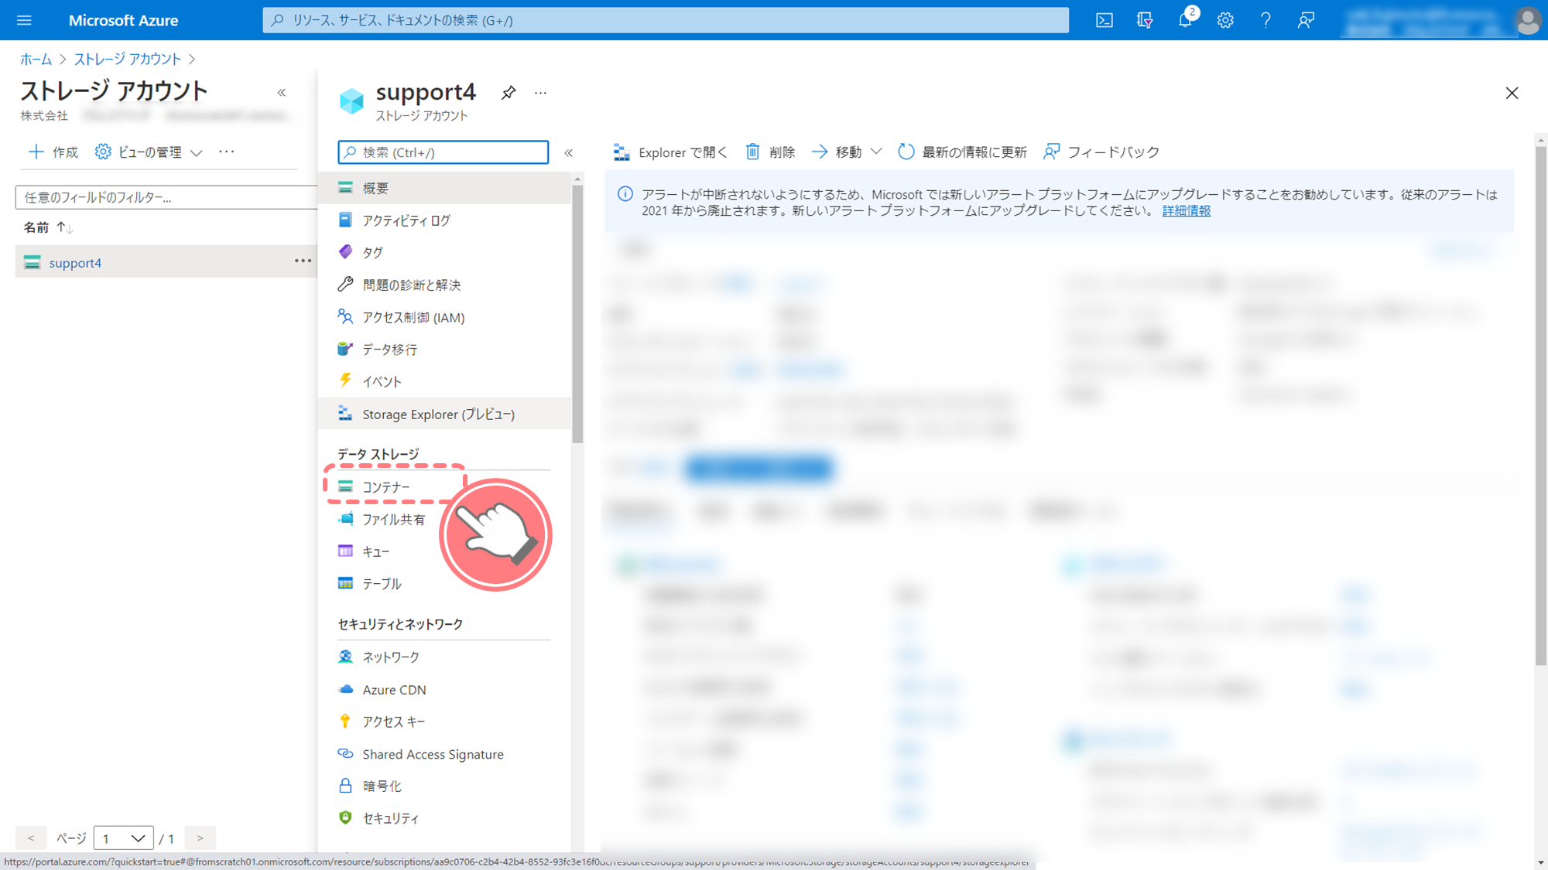
Task: Click the resource menu scrollbar
Action: tap(577, 315)
